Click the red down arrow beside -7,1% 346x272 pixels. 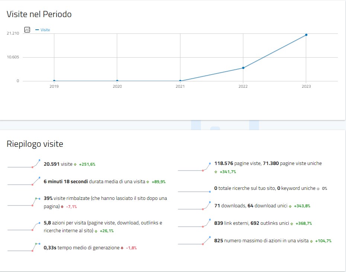(x=63, y=207)
